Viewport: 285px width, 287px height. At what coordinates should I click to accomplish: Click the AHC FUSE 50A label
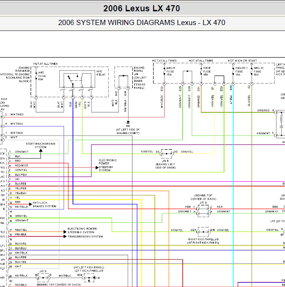tap(42, 76)
